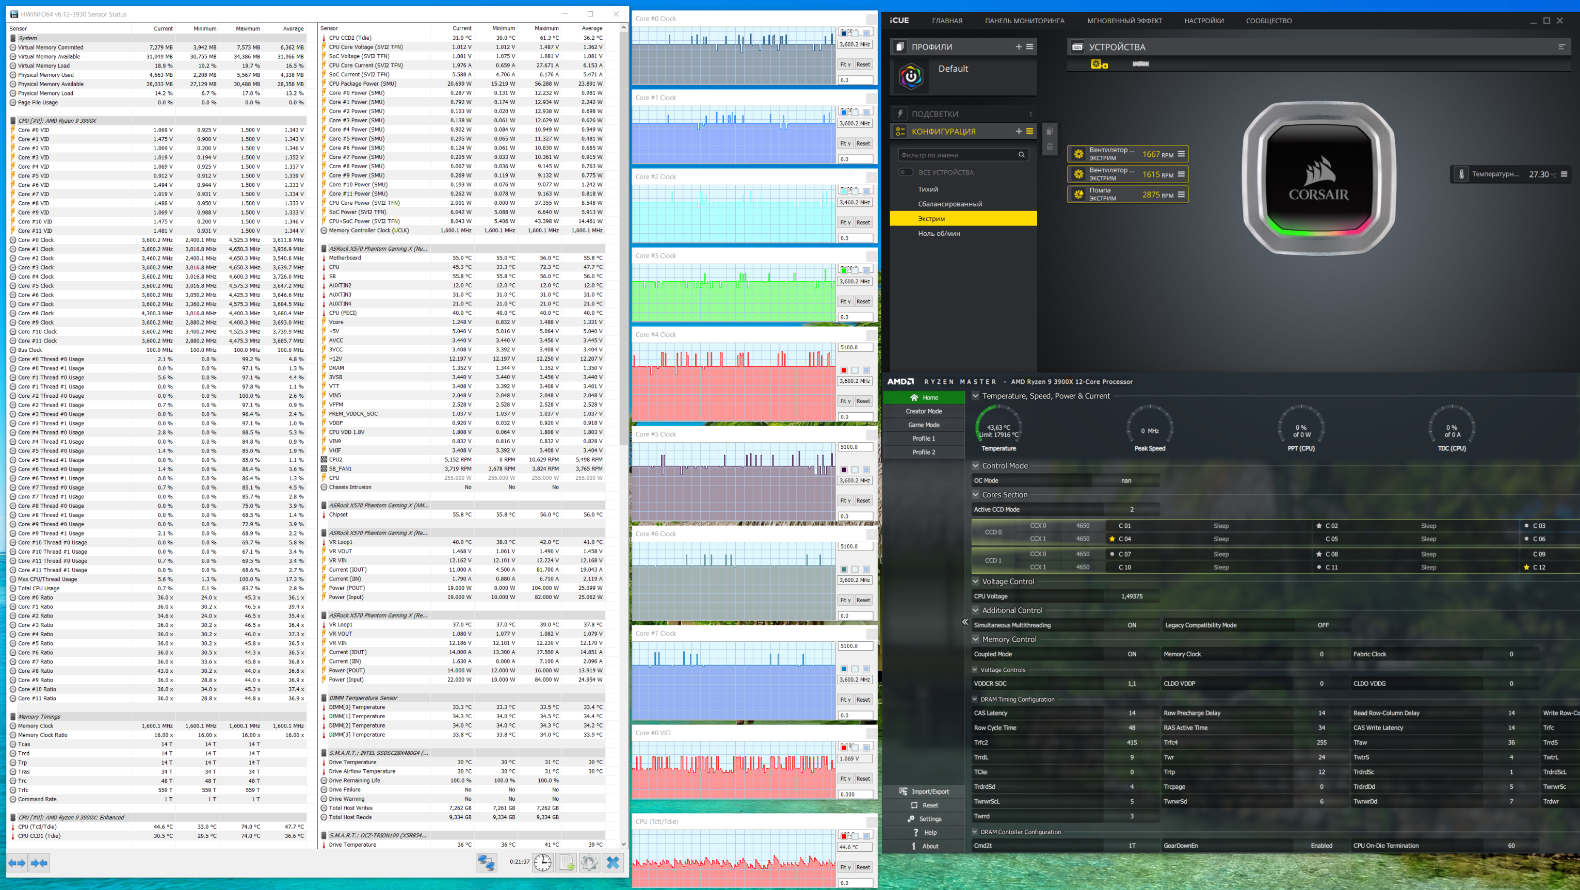The width and height of the screenshot is (1580, 890).
Task: Click the plus icon beside Конфигурация
Action: click(x=1019, y=131)
